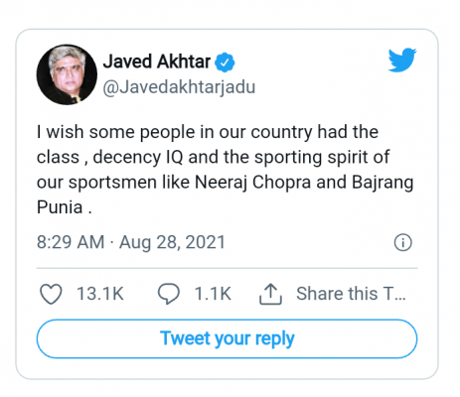Open replies via speech bubble icon
Screen dimensions: 460x397
[x=169, y=294]
